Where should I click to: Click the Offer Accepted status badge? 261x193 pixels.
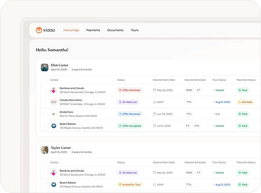(130, 126)
